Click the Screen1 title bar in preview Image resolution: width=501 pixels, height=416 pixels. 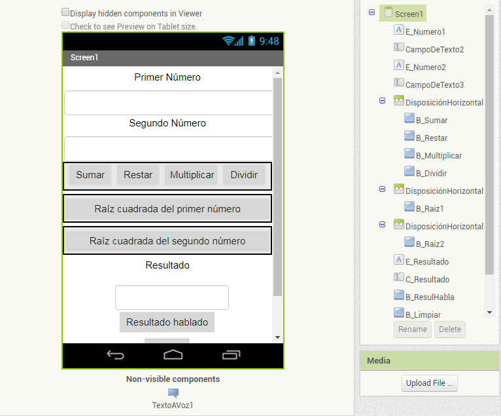(x=173, y=58)
